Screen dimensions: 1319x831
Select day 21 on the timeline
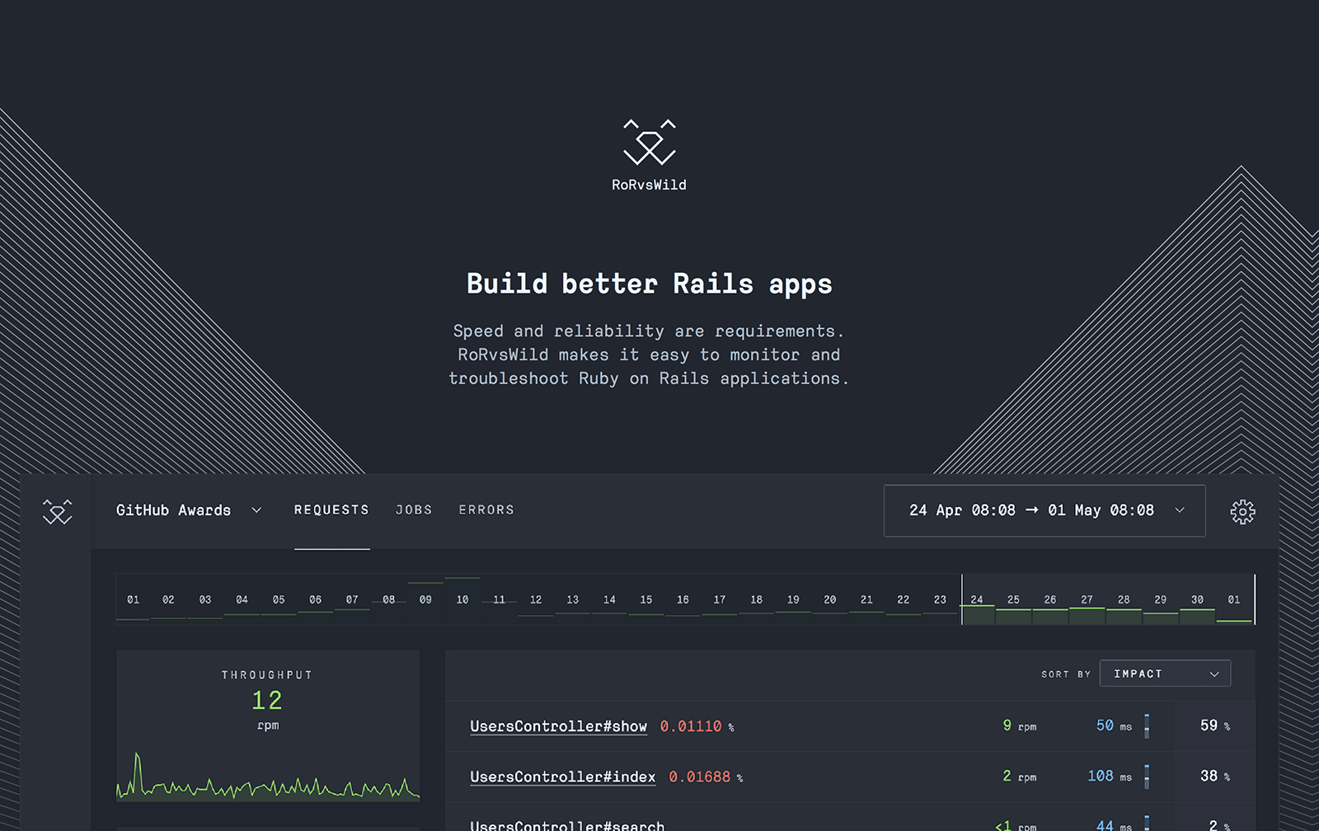click(866, 599)
